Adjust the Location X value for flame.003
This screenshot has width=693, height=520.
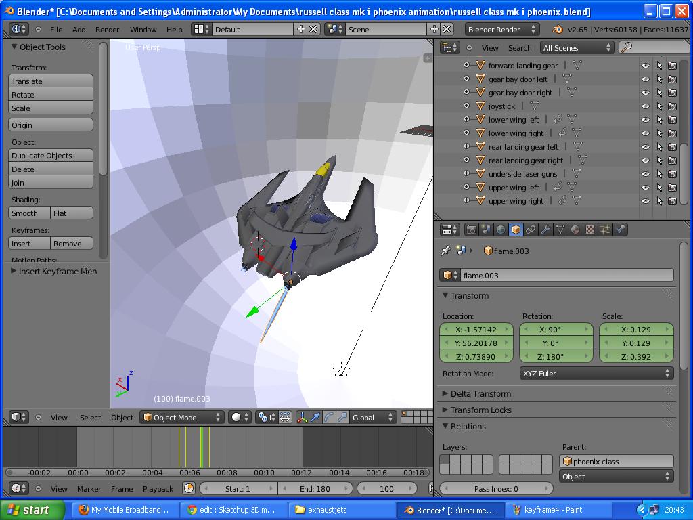[476, 329]
